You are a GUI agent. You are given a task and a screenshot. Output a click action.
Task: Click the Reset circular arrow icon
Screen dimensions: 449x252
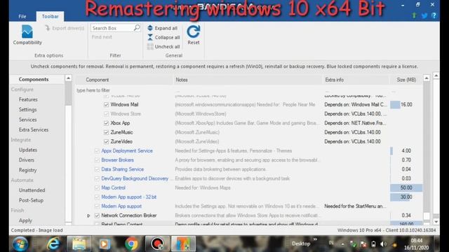[194, 31]
